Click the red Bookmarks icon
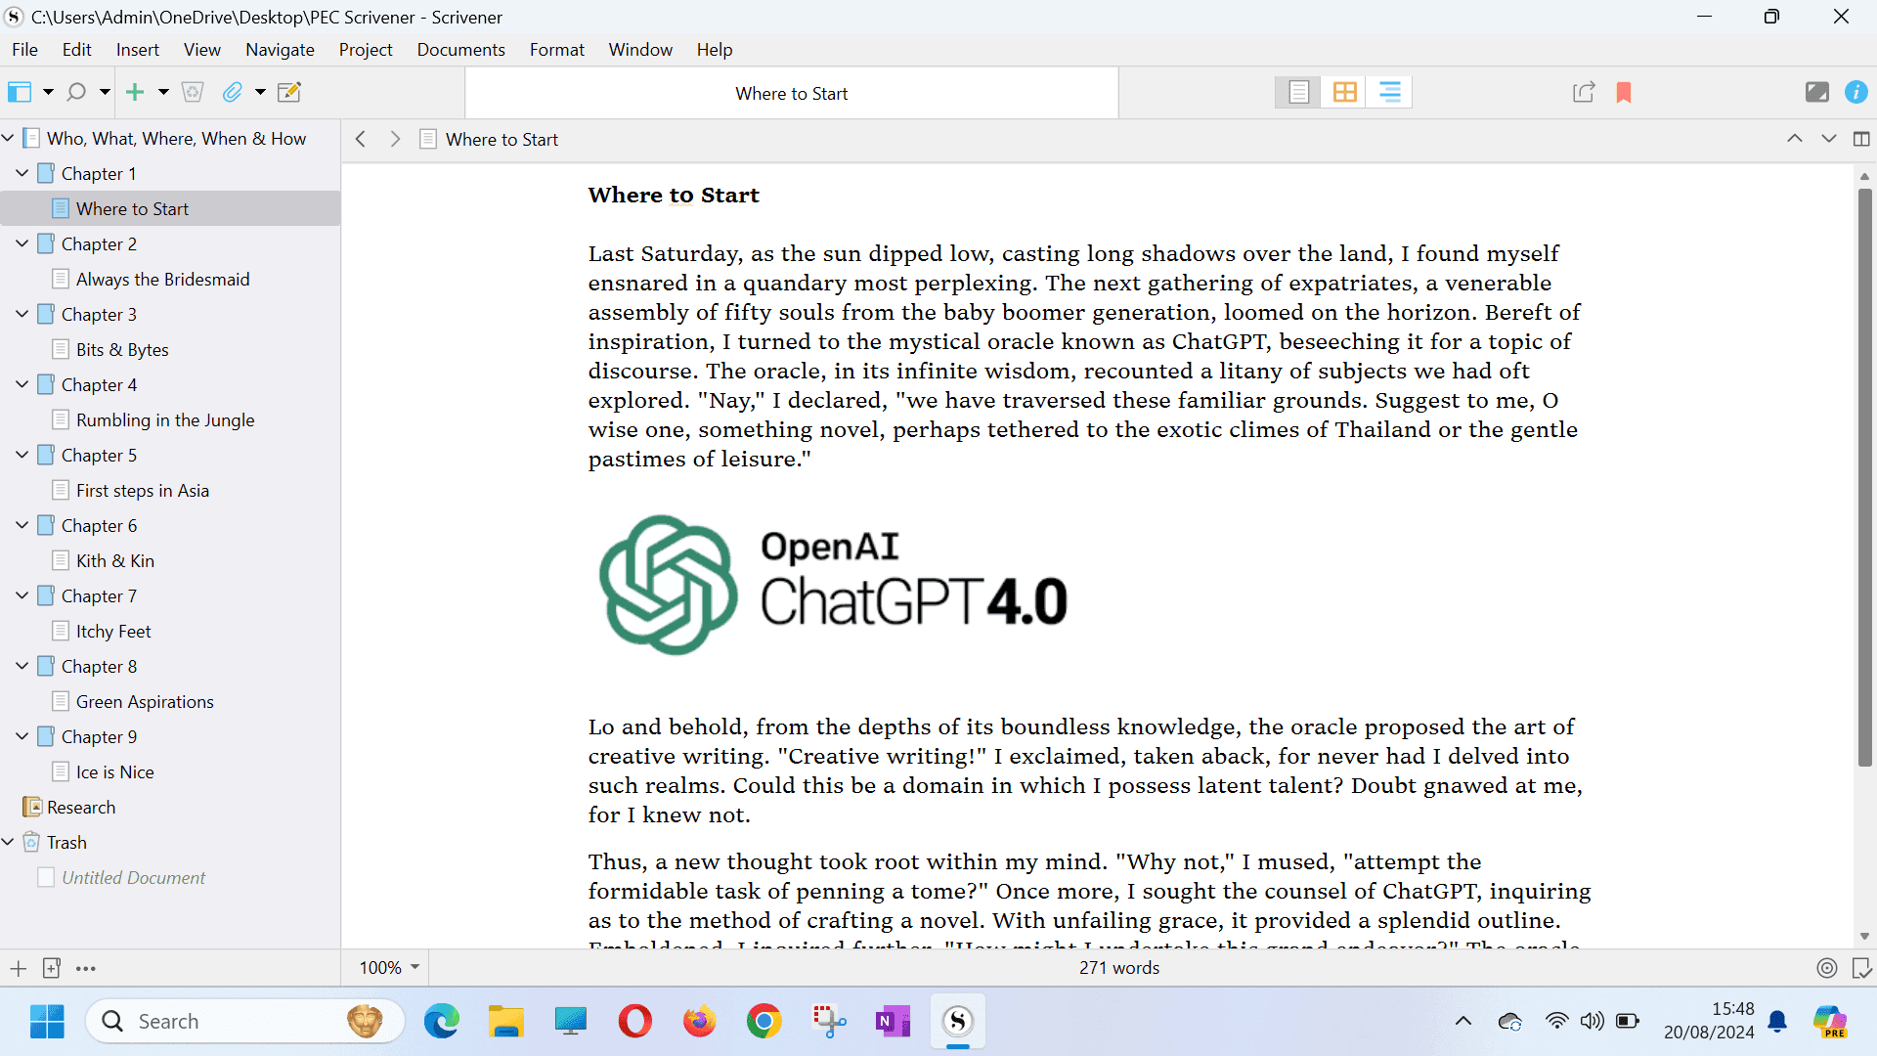This screenshot has height=1056, width=1877. click(x=1624, y=92)
